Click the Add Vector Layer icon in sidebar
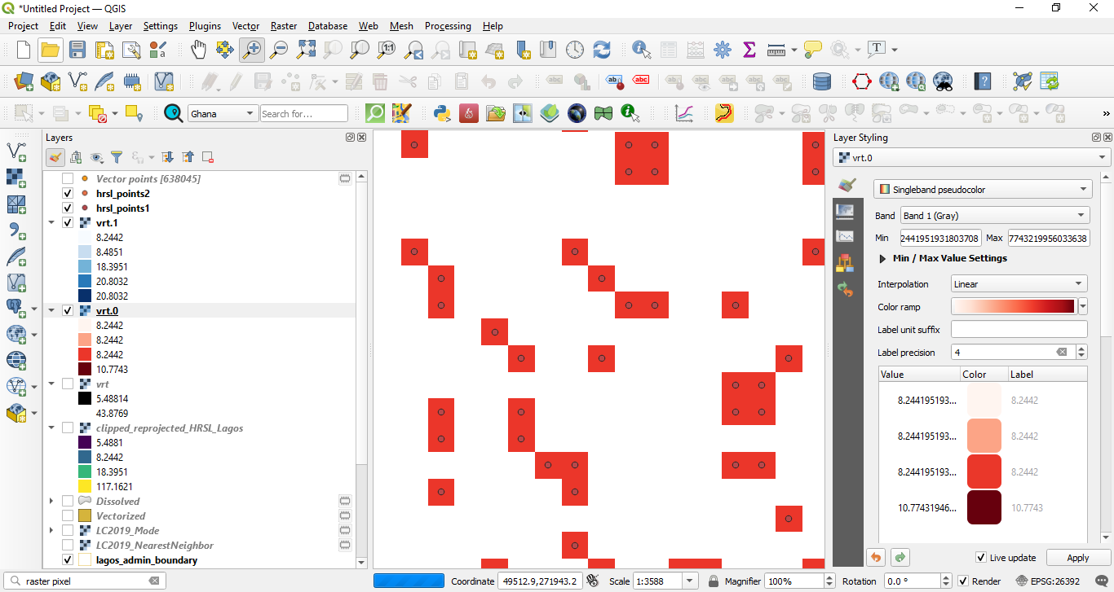This screenshot has width=1114, height=592. pos(15,151)
